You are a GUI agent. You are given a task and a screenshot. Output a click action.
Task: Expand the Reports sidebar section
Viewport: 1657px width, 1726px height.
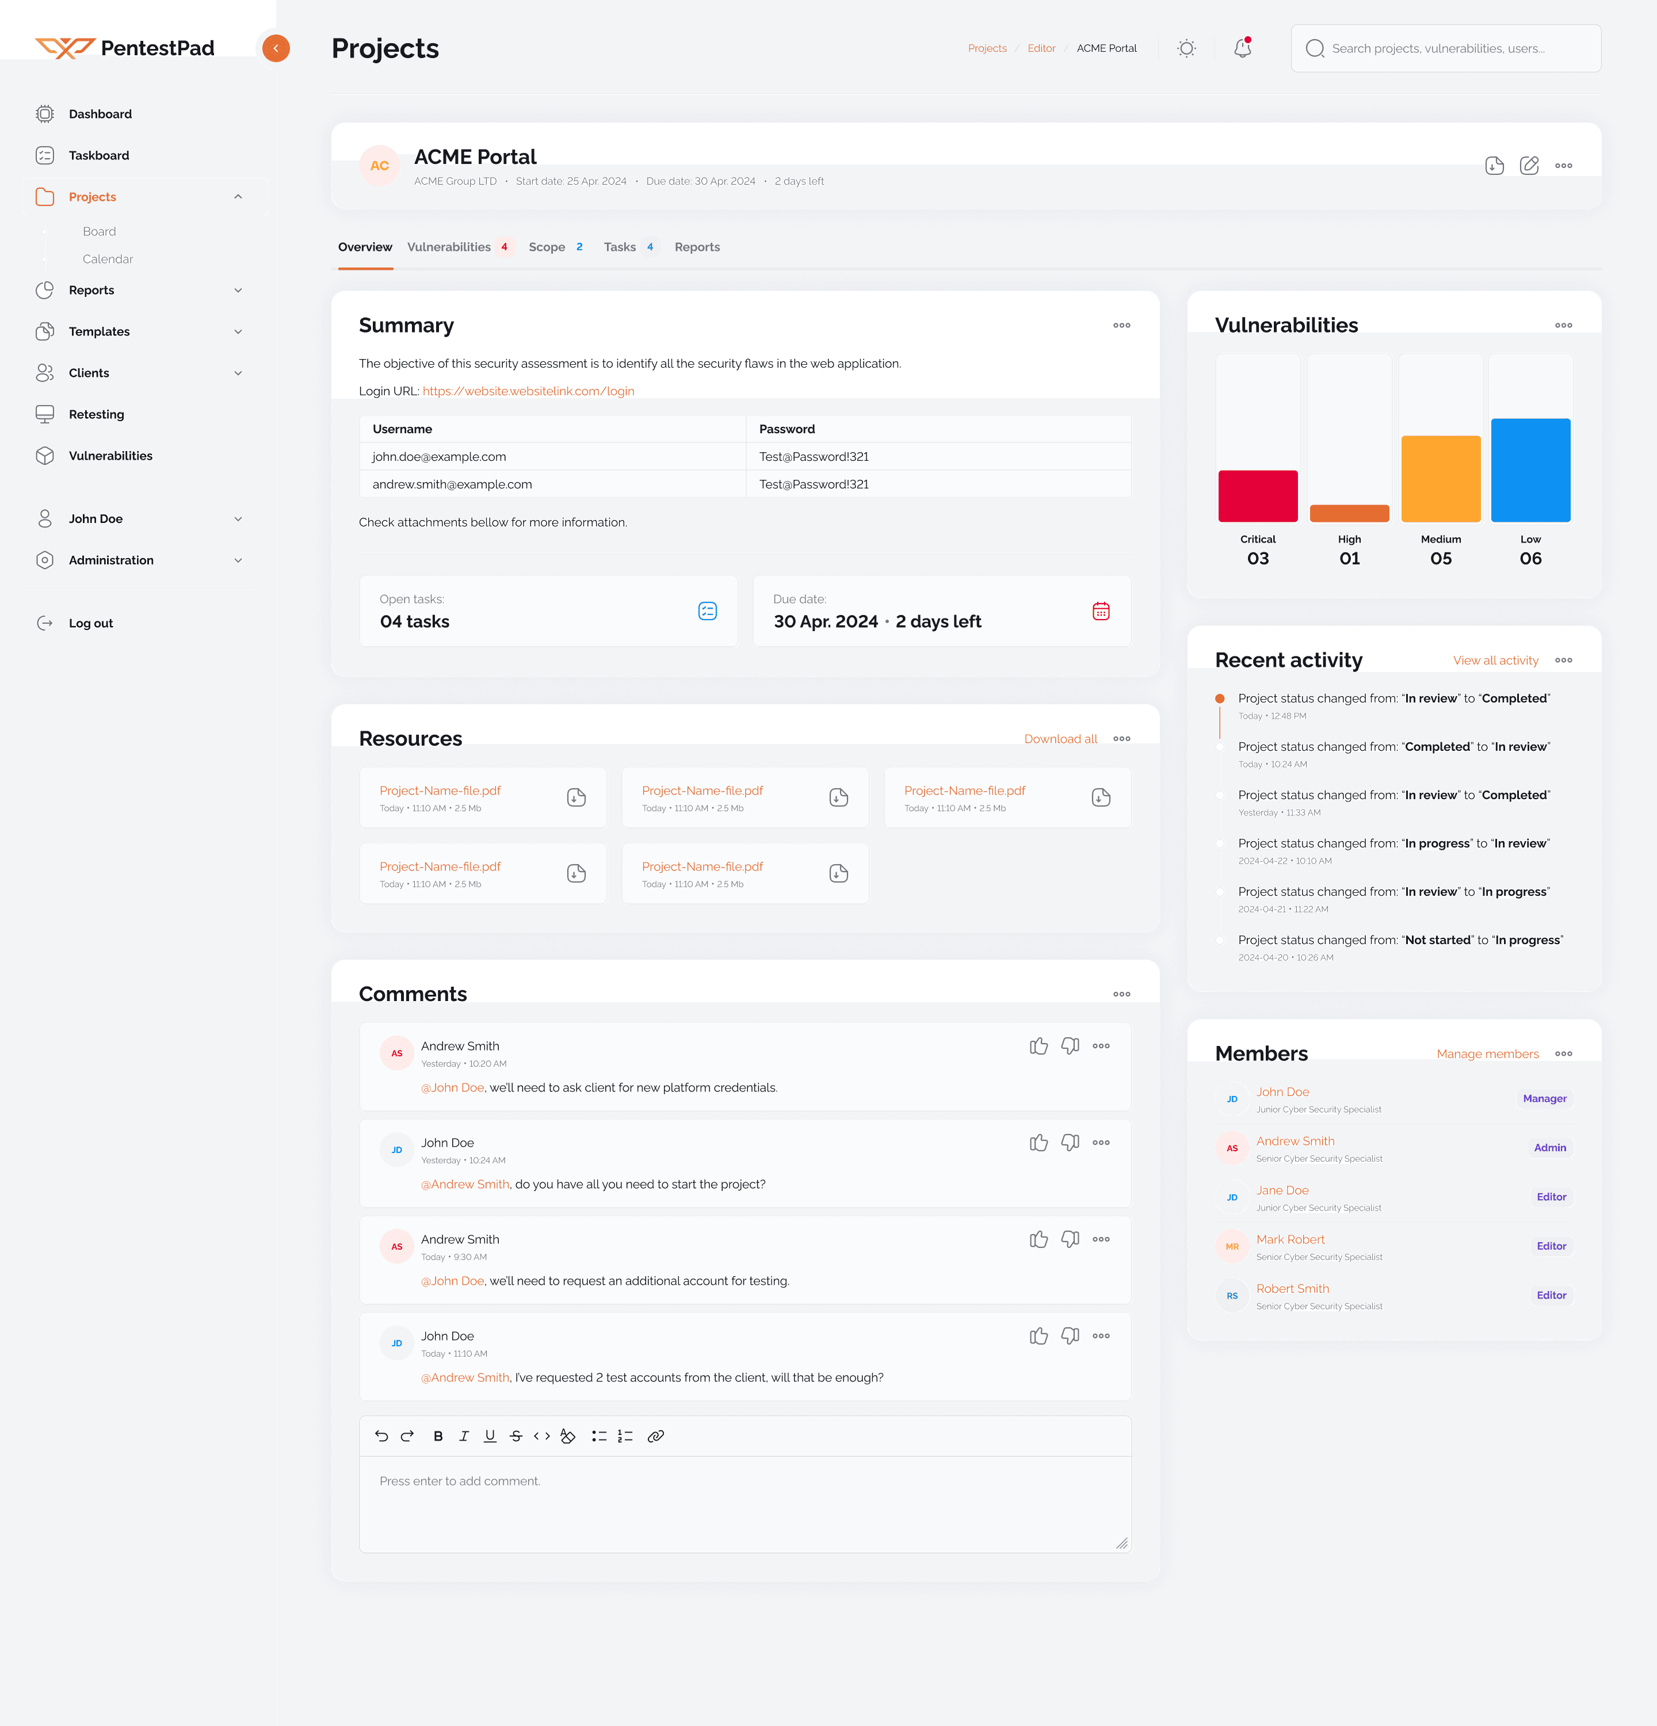pos(238,290)
